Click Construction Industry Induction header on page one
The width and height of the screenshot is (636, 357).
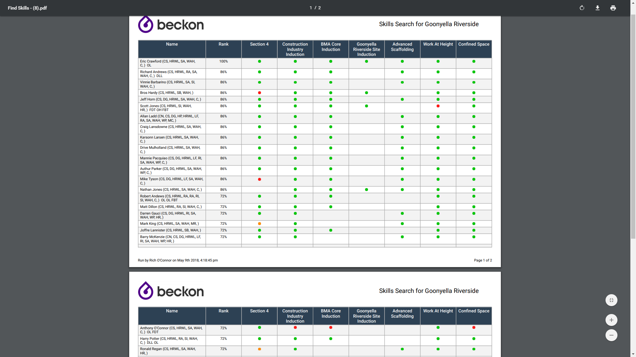pos(295,49)
